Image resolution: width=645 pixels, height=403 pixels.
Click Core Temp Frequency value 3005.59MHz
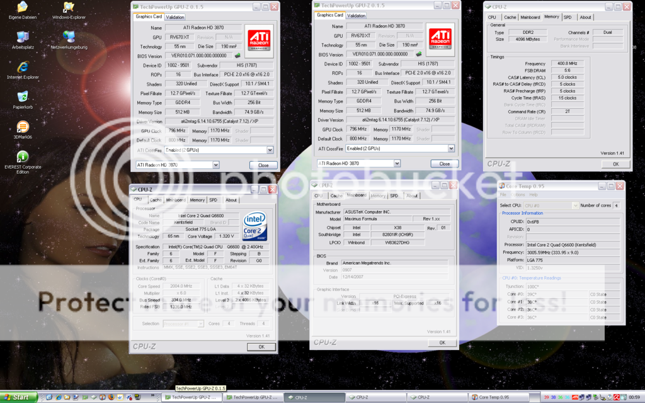[x=573, y=252]
